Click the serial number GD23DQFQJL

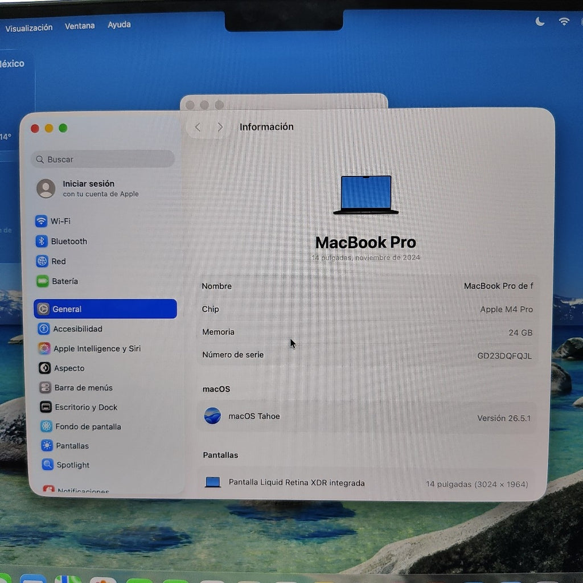click(504, 356)
